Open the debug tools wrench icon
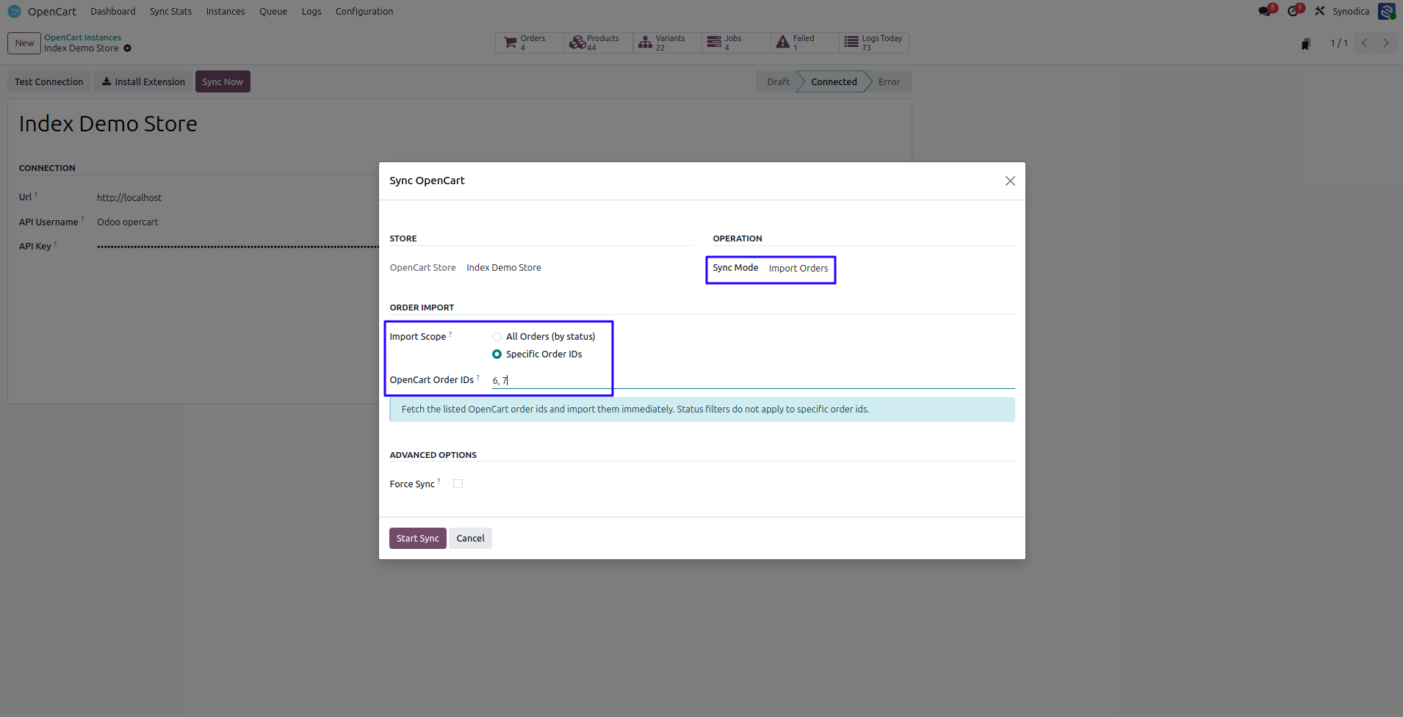This screenshot has width=1403, height=717. 1320,11
